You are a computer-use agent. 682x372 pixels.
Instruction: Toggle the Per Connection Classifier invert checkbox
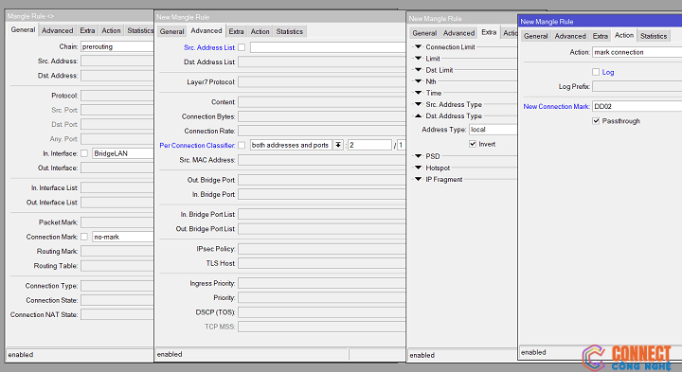coord(242,145)
